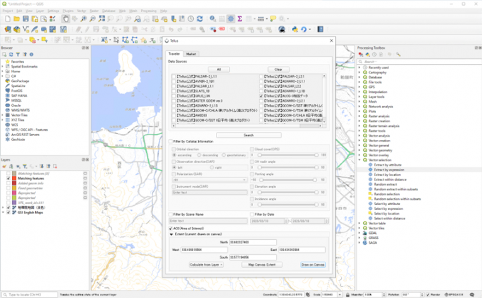
Task: Click Collapse All icon in Layers panel
Action: 48,166
